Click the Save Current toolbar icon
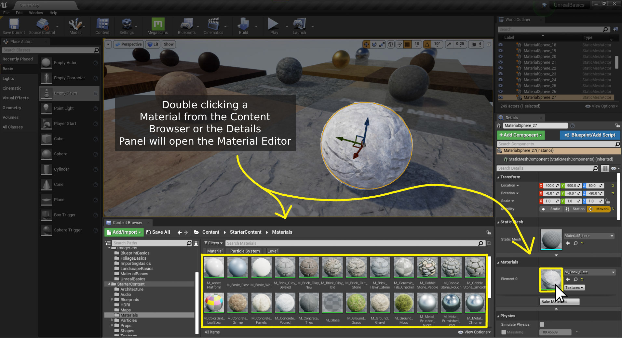This screenshot has height=338, width=622. (14, 26)
